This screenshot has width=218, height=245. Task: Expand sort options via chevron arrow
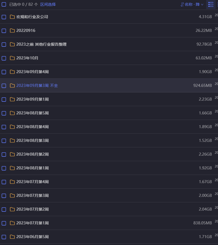202,4
